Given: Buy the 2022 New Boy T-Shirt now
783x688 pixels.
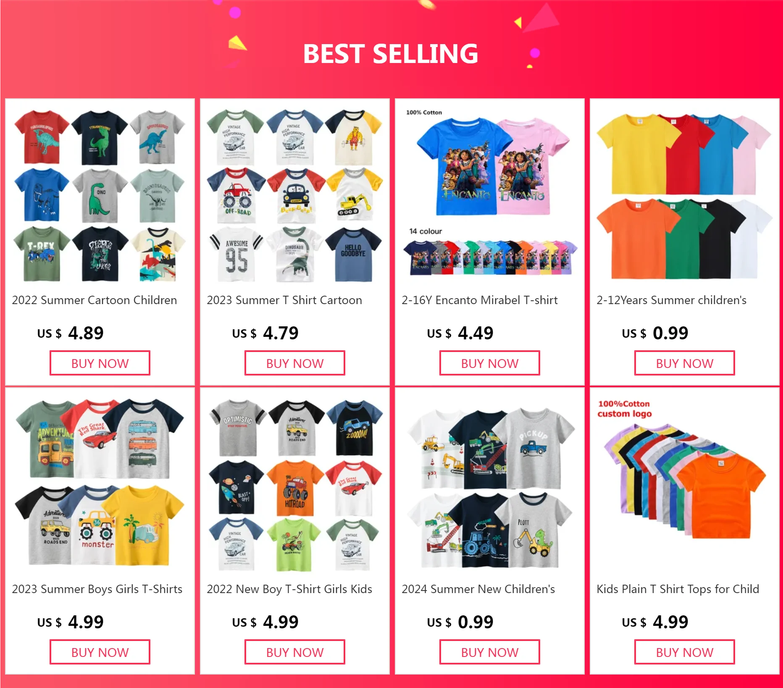Looking at the screenshot, I should [295, 652].
